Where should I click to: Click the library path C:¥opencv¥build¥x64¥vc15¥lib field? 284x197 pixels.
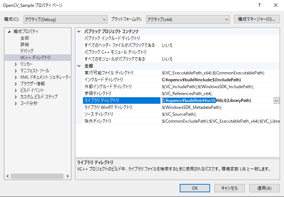point(217,100)
